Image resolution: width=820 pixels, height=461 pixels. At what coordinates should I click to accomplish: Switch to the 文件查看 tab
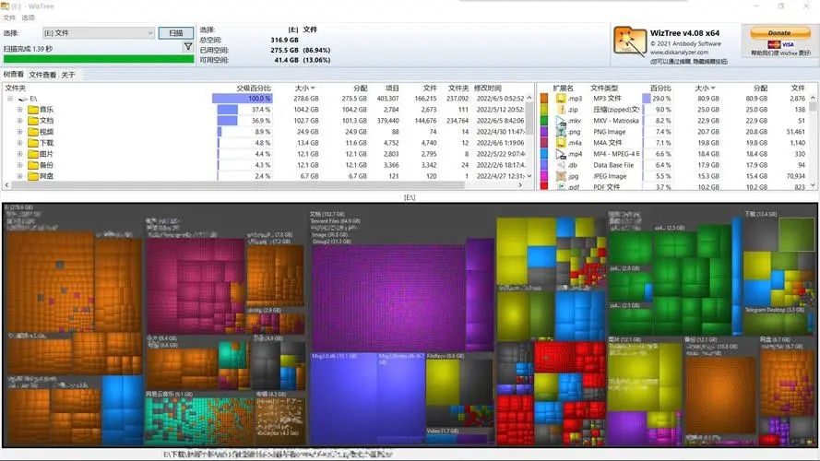(42, 75)
